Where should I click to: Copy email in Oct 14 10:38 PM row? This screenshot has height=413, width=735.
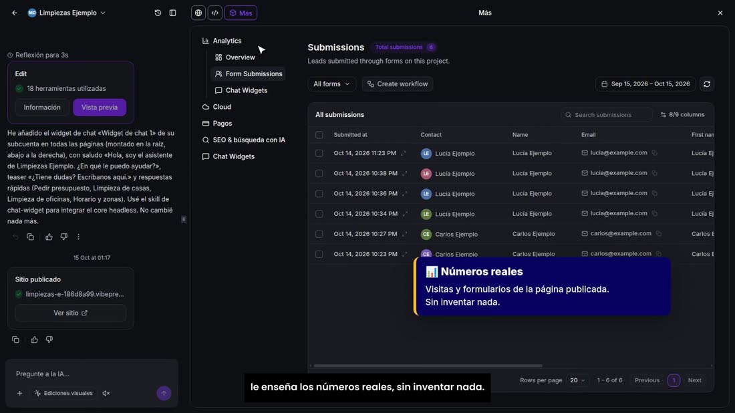click(x=655, y=173)
